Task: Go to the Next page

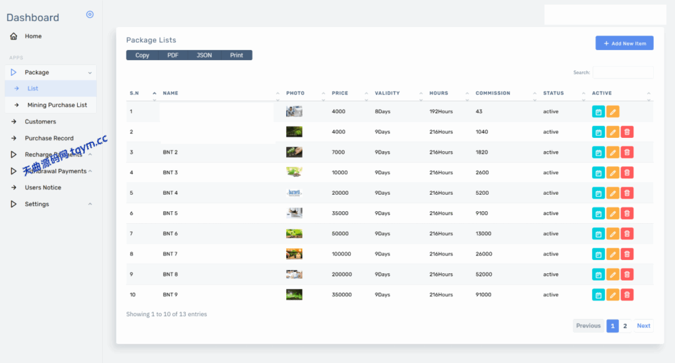Action: [x=643, y=326]
